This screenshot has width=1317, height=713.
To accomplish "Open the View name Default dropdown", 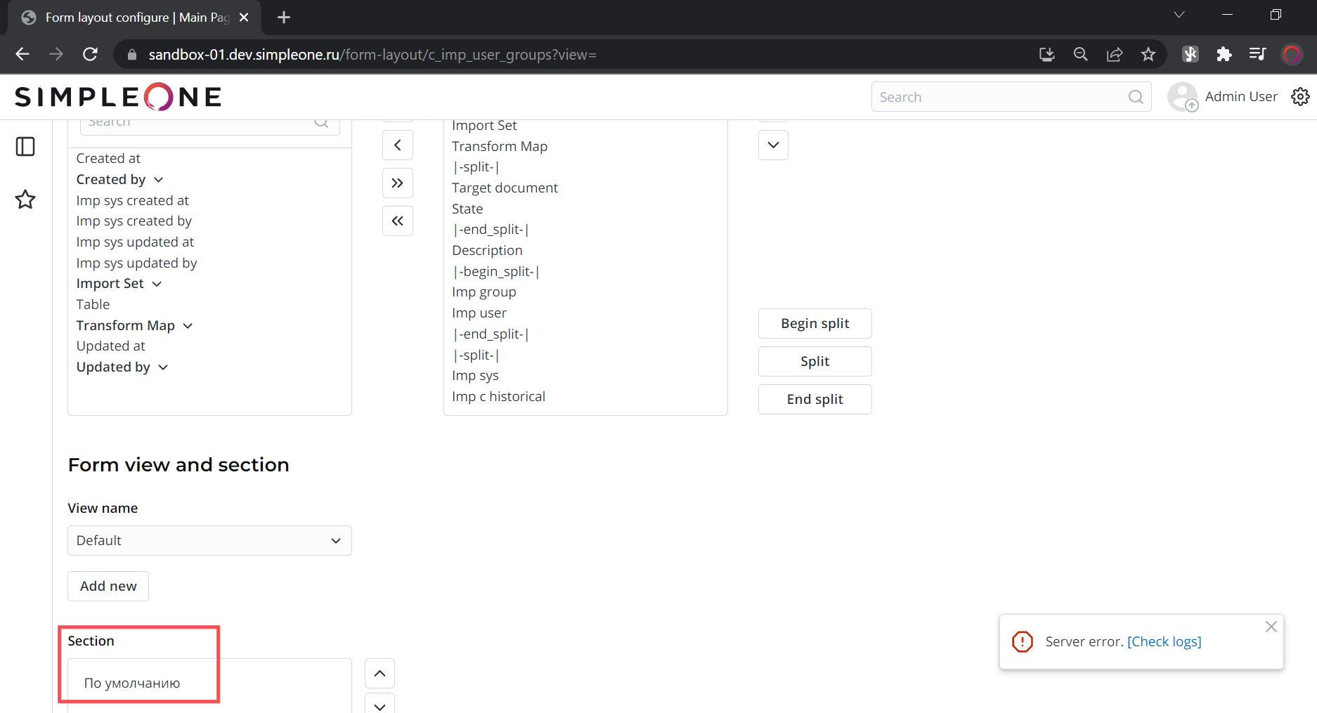I will pyautogui.click(x=209, y=541).
